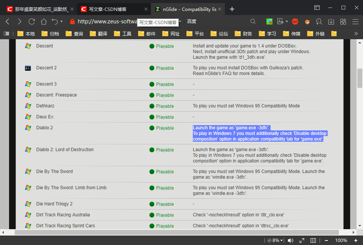This screenshot has height=245, width=363.
Task: Click the Playable status for Descent 3
Action: click(162, 84)
